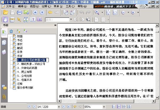
Task: Print the document with printer icon
Action: click(19, 12)
